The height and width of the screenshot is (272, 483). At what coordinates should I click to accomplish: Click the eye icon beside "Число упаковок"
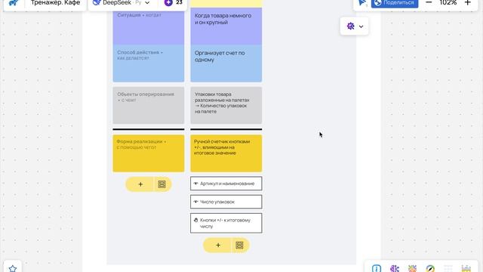[x=195, y=202]
